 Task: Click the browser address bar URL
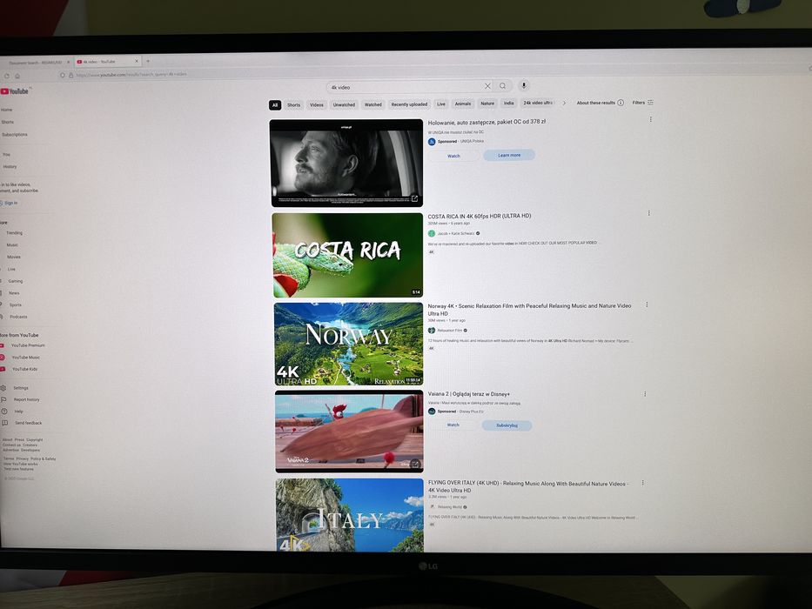click(131, 75)
